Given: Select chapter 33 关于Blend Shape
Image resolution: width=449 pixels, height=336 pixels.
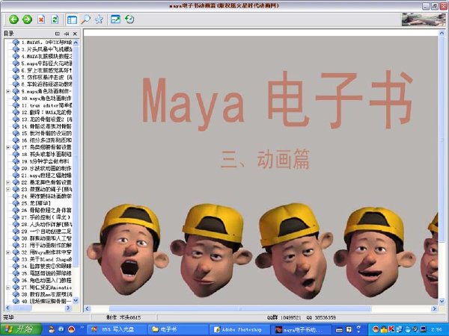Looking at the screenshot, I should point(46,259).
